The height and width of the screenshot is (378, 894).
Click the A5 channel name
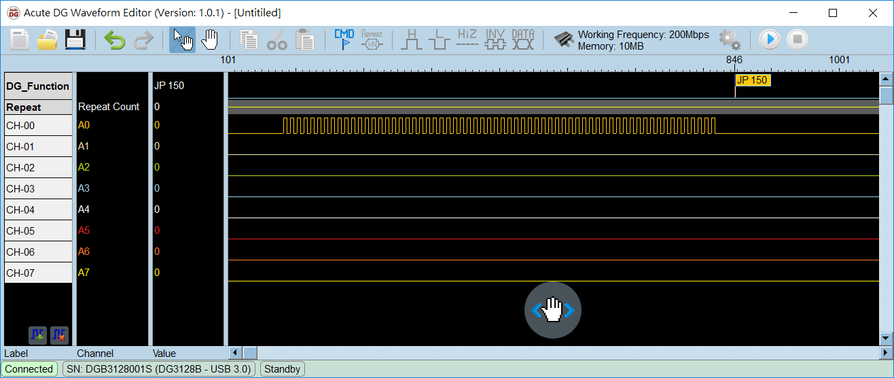[x=84, y=230]
